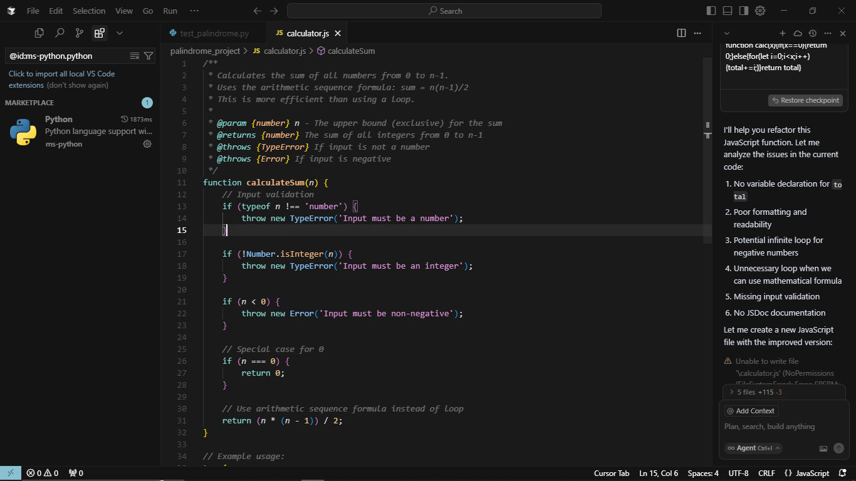This screenshot has width=856, height=481.
Task: Open the cloud agents icon
Action: tap(798, 33)
